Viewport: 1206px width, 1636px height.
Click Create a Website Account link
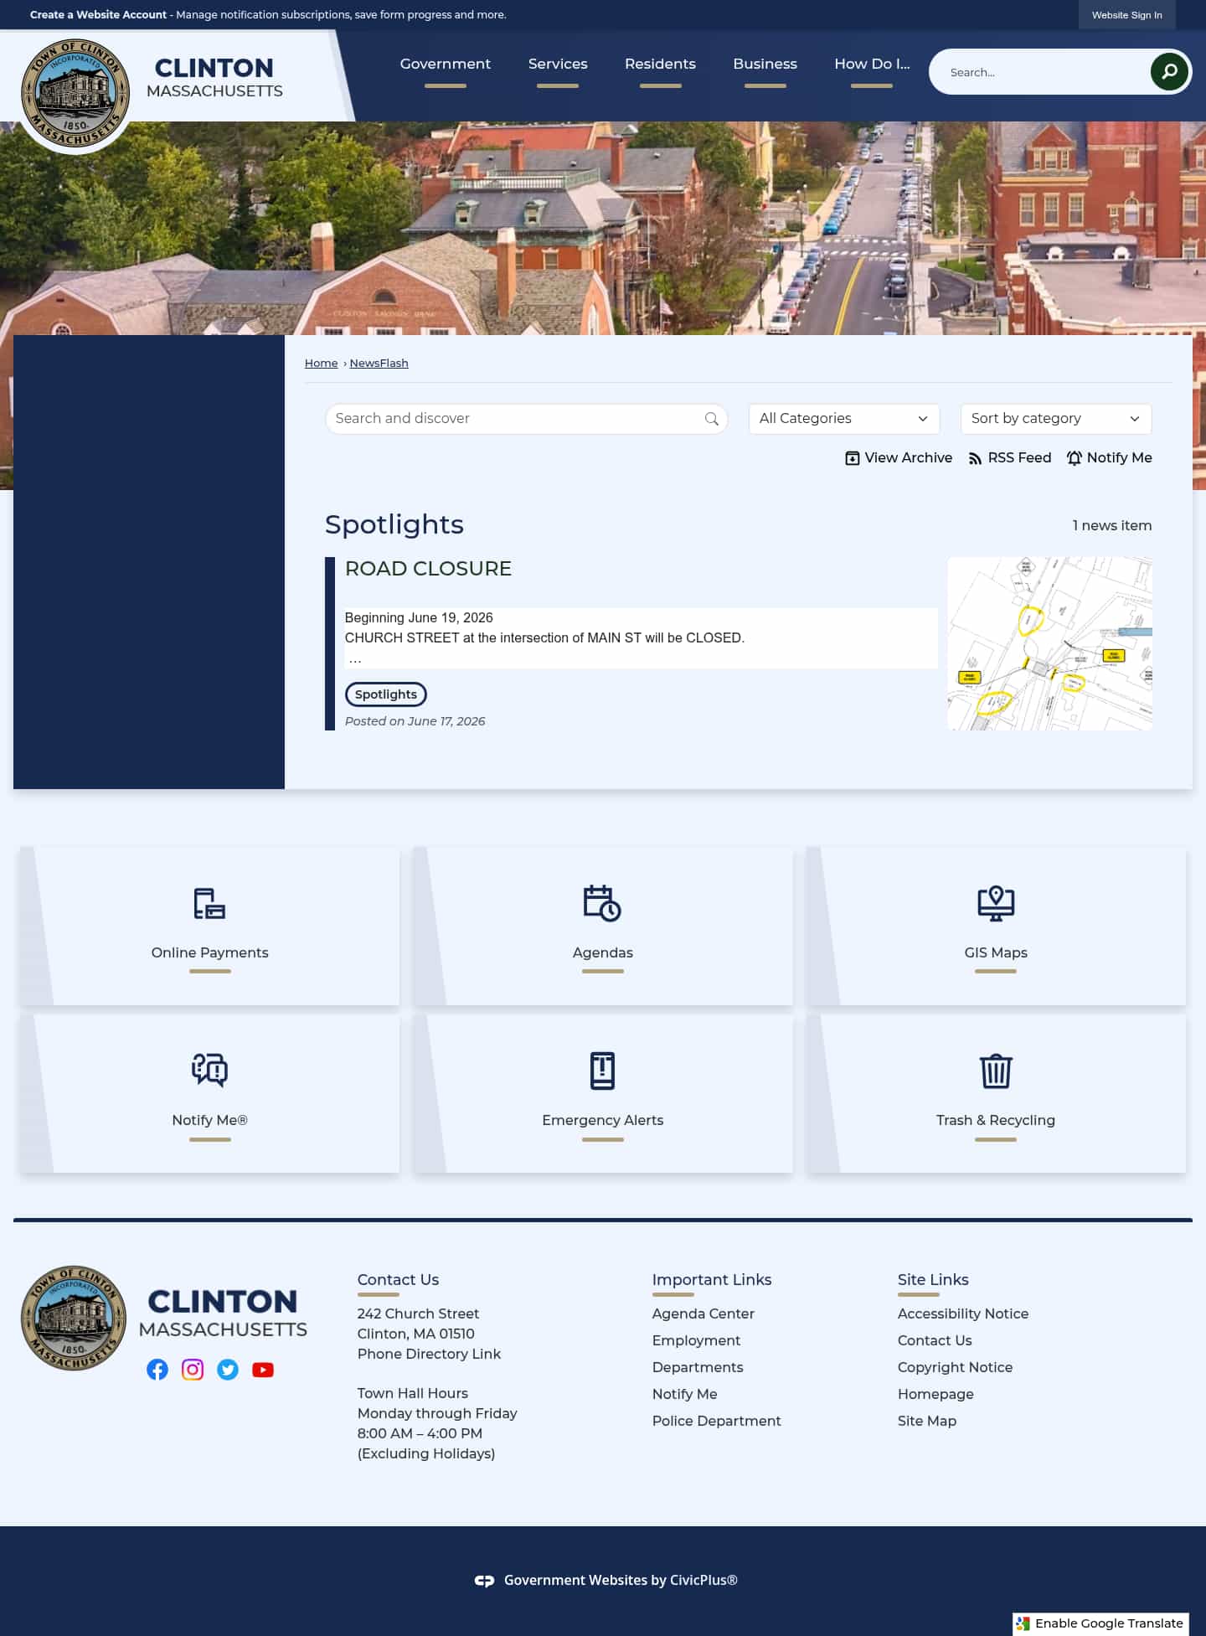point(98,15)
